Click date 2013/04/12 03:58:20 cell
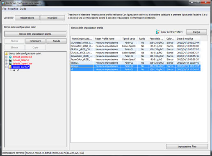Image resolution: width=212 pixels, height=156 pixels. pyautogui.click(x=188, y=60)
